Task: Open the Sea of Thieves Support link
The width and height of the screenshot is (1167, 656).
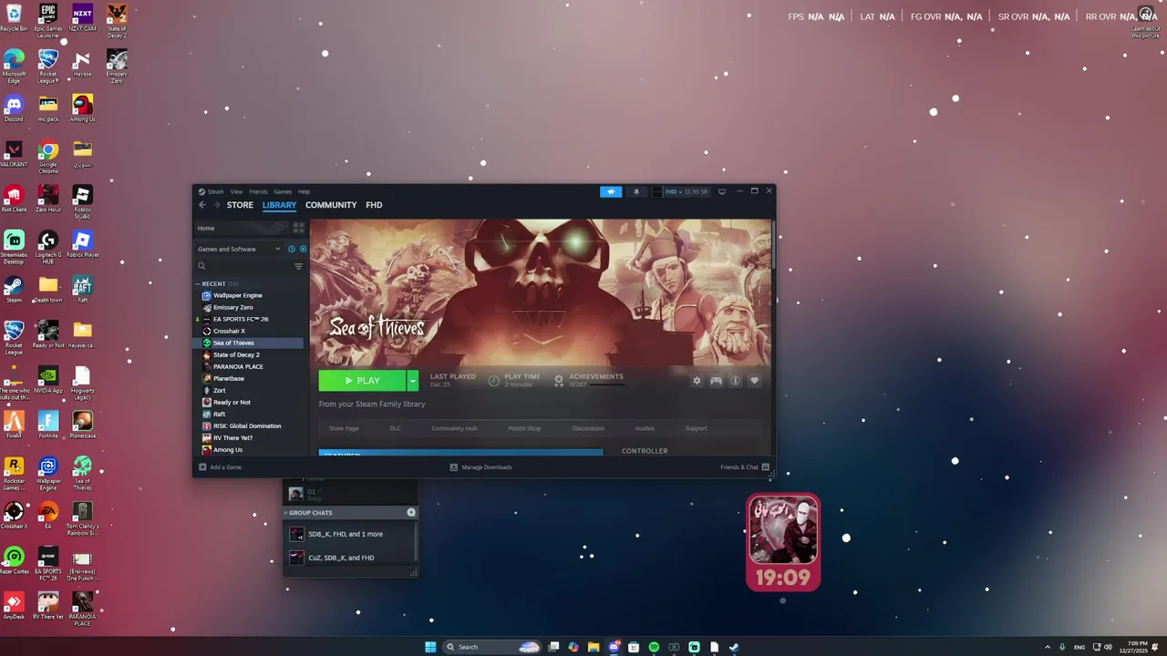Action: (696, 428)
